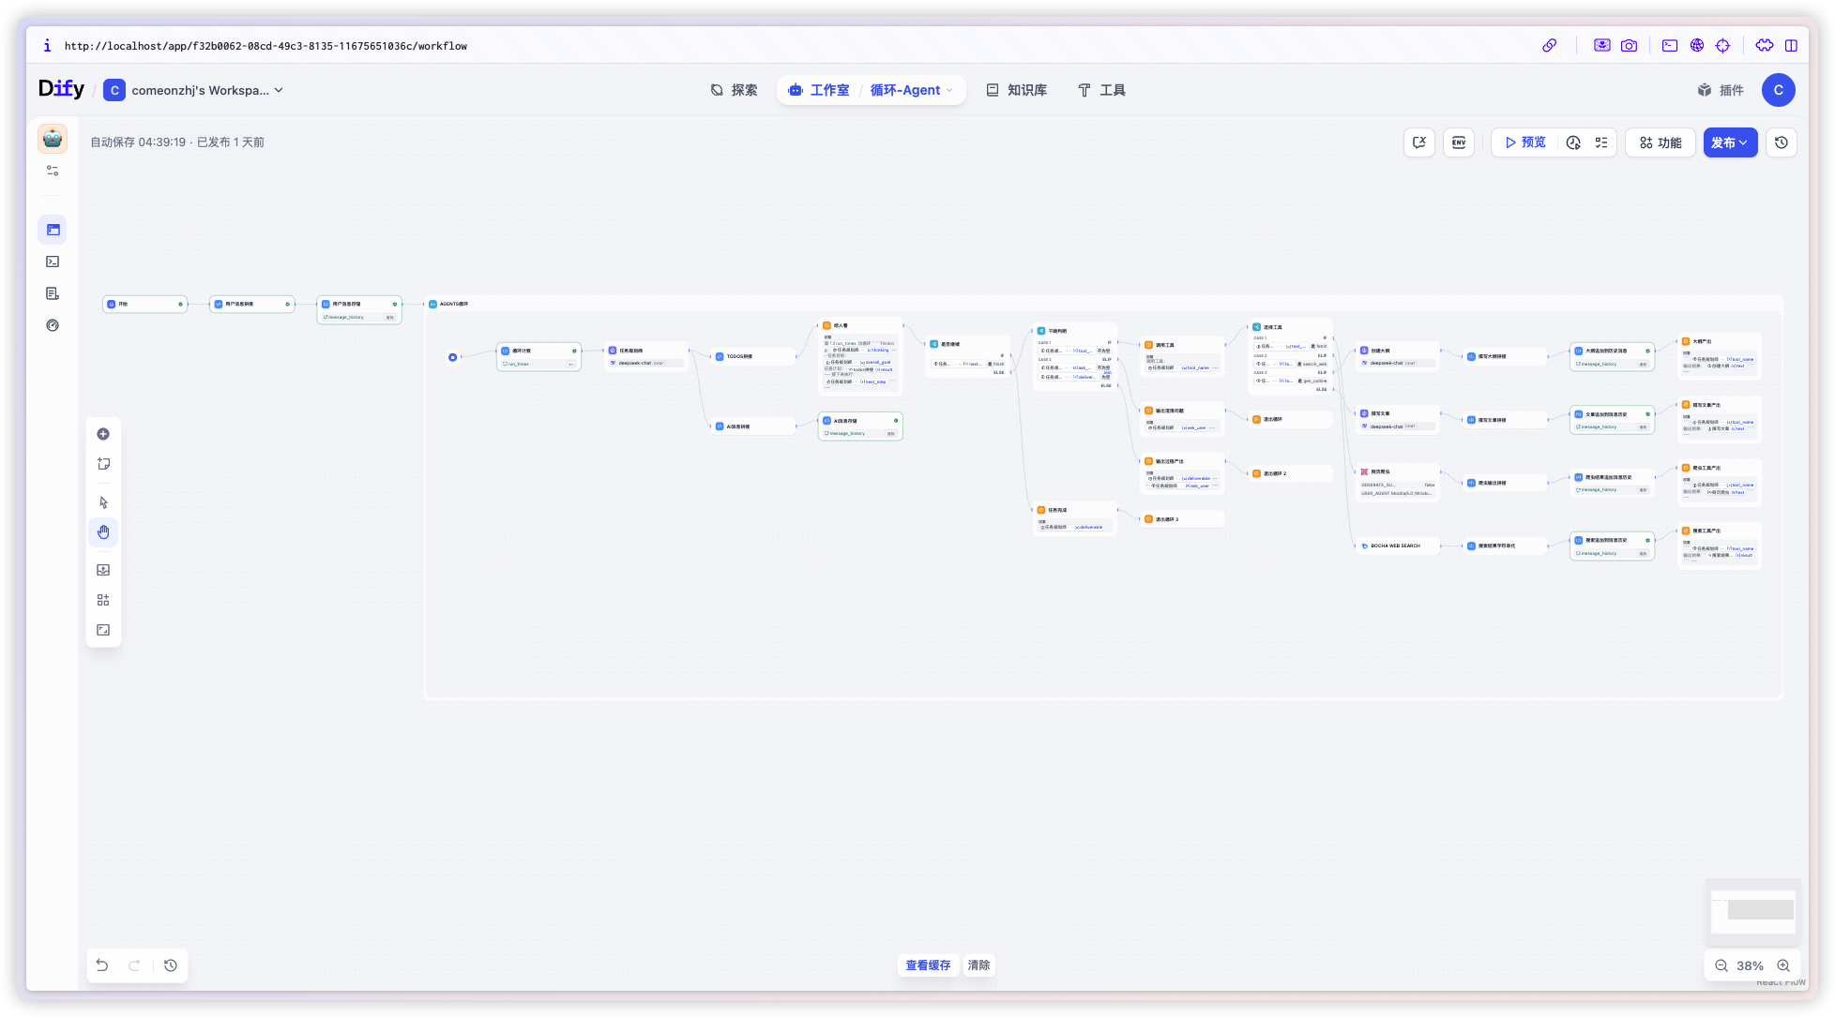Zoom out with the minus magnifier
The height and width of the screenshot is (1017, 1835).
click(x=1721, y=965)
